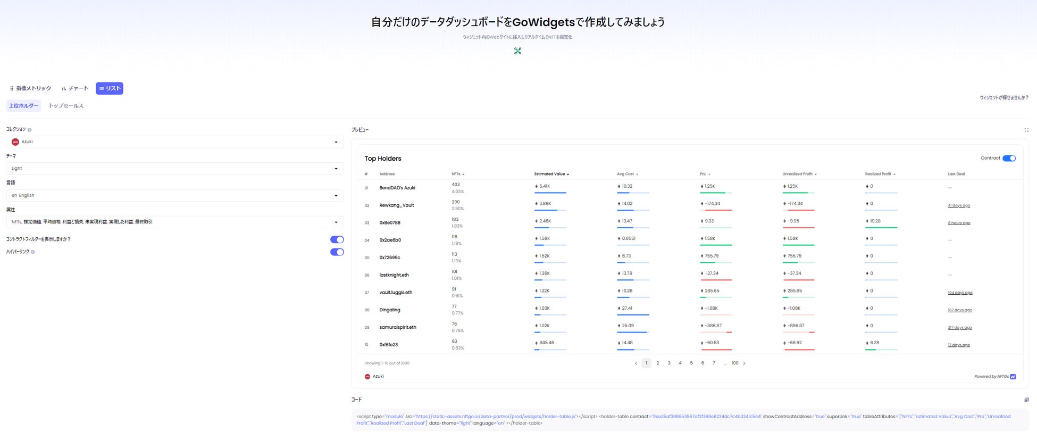Sort the table by Avg Cost
The width and height of the screenshot is (1037, 440).
[x=628, y=174]
